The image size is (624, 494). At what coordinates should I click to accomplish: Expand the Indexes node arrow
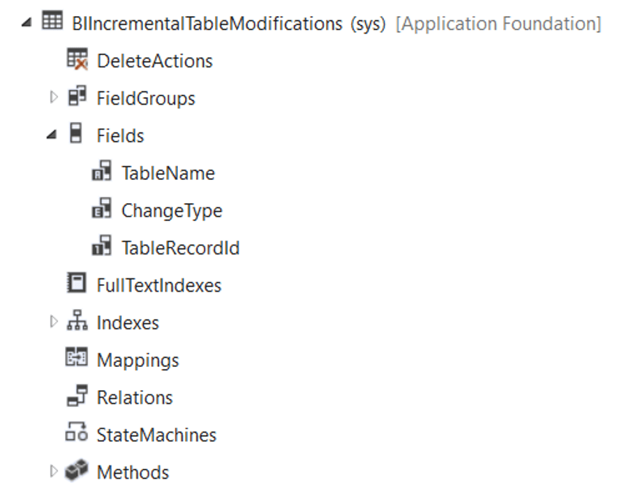(54, 322)
